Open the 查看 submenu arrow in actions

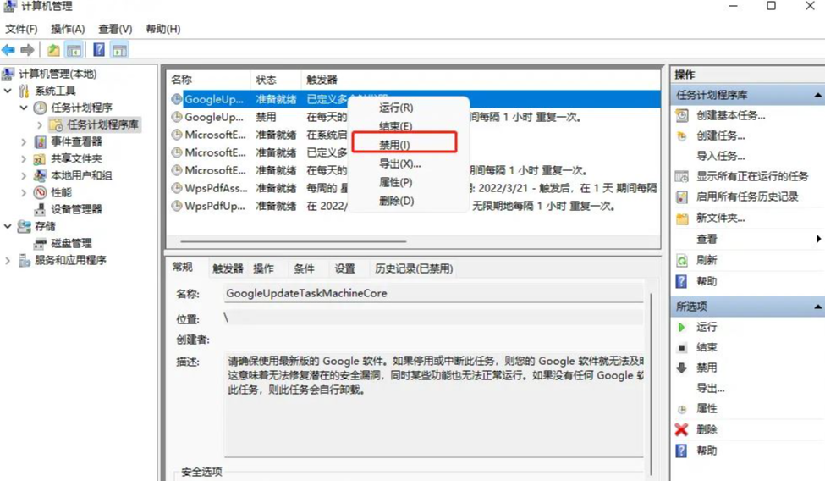pyautogui.click(x=818, y=239)
